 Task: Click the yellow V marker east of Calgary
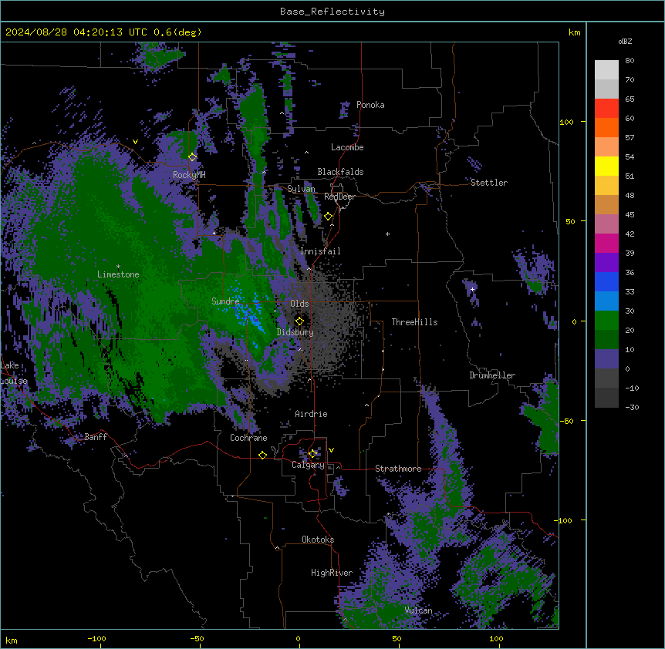(x=331, y=450)
